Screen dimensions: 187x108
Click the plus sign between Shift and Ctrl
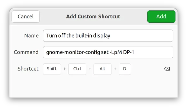(65, 69)
